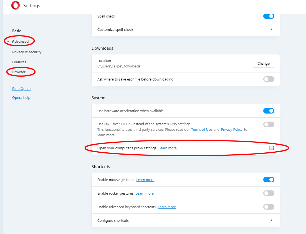This screenshot has width=306, height=234.
Task: Open Privacy & security settings section
Action: pos(27,52)
